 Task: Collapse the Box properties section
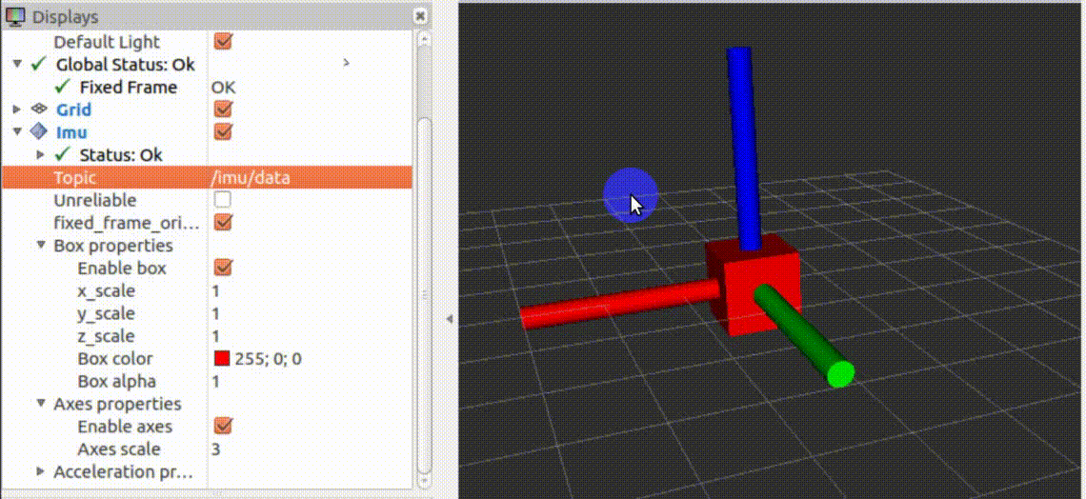click(41, 245)
